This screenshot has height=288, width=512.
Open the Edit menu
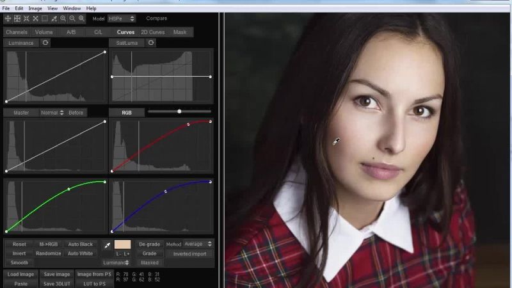(19, 8)
